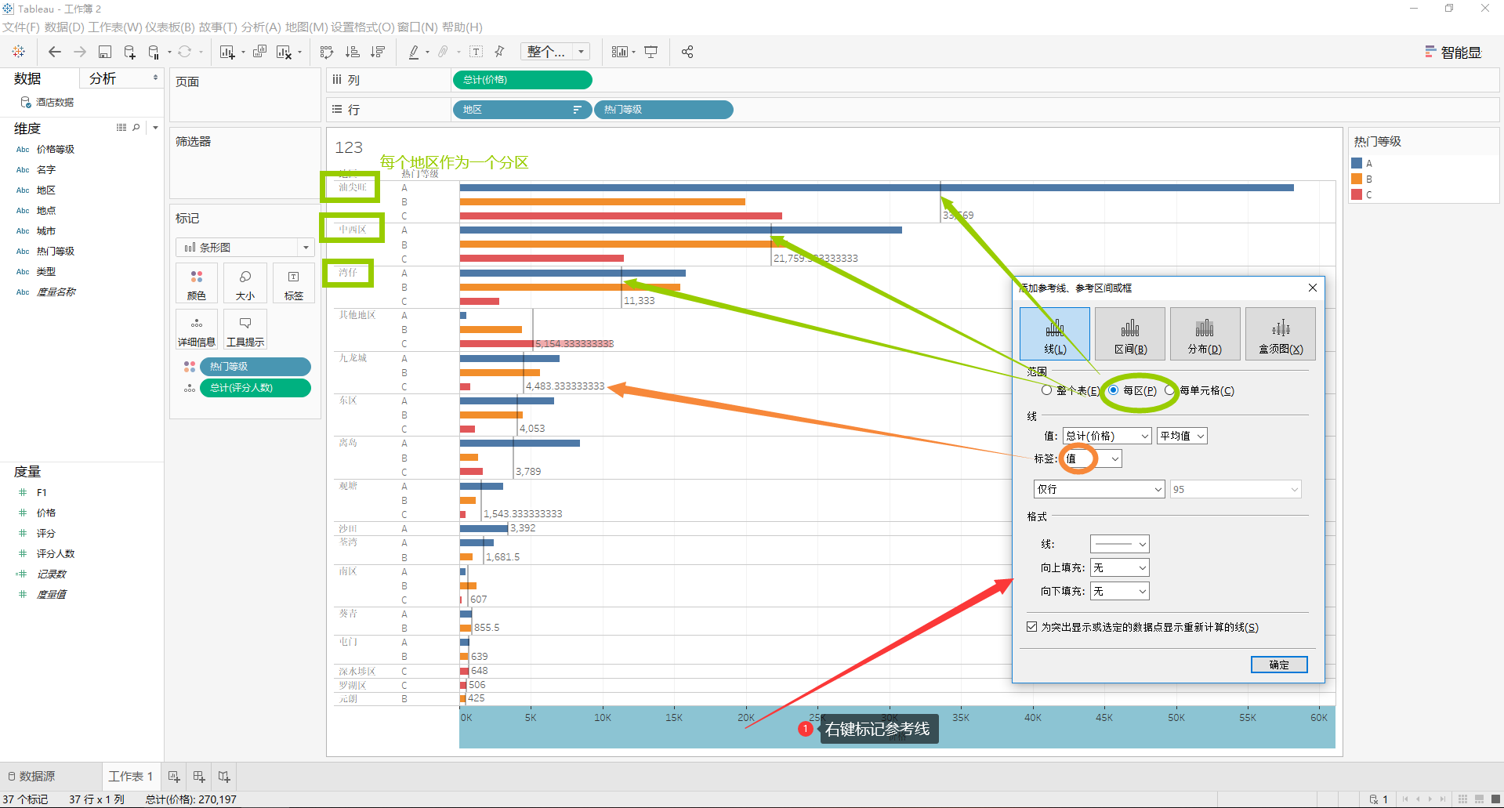Open the 设置格式(O) menu
1504x808 pixels.
pyautogui.click(x=362, y=27)
